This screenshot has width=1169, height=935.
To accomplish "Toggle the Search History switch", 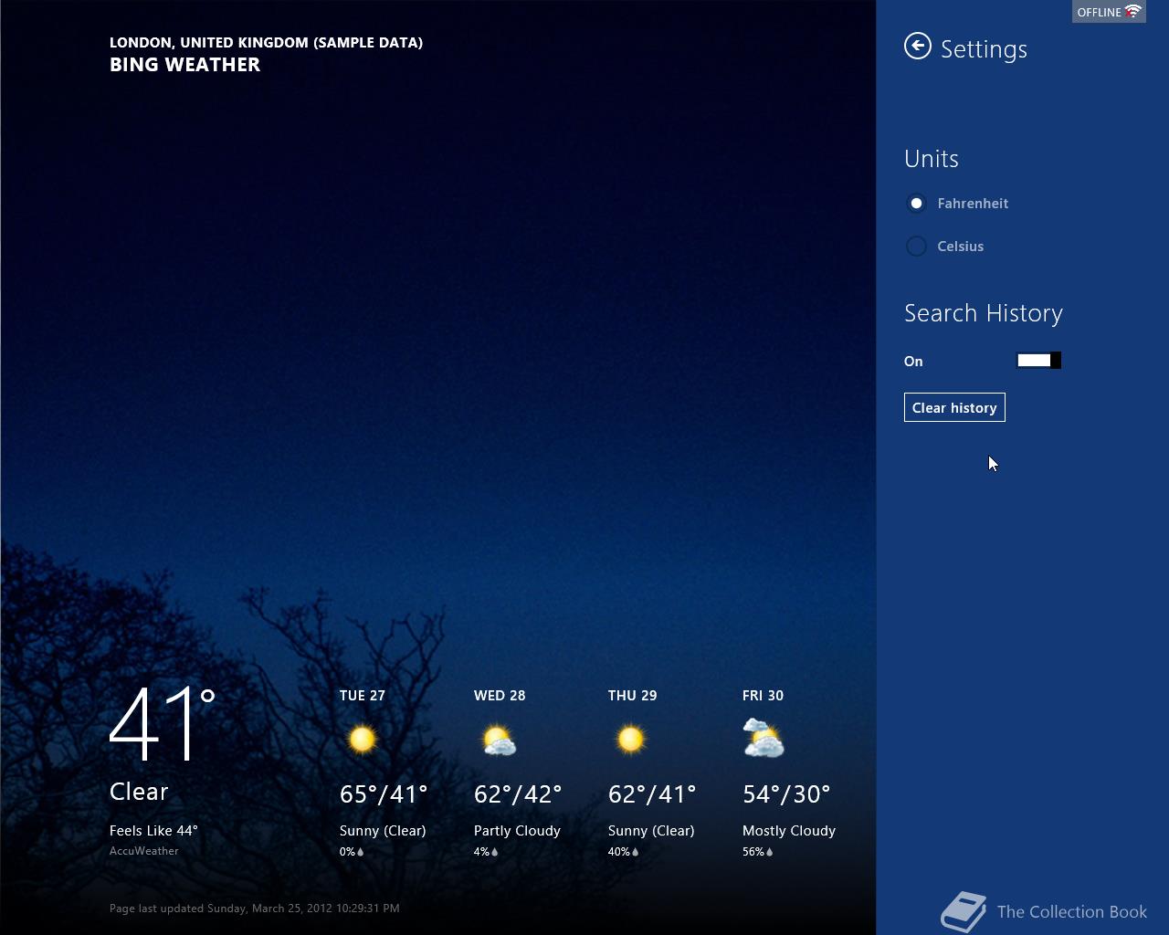I will [1038, 361].
